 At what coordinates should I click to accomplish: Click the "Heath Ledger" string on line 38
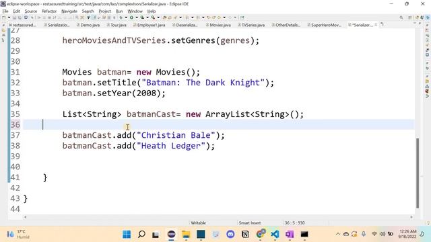point(171,146)
